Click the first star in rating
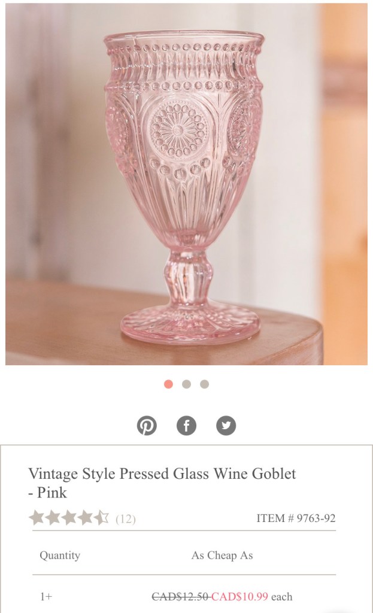Image resolution: width=373 pixels, height=613 pixels. tap(37, 518)
